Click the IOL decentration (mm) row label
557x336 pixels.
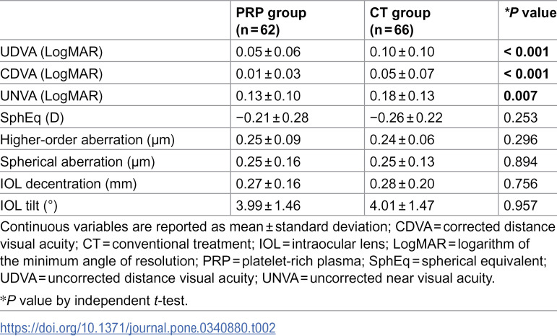[x=69, y=184]
